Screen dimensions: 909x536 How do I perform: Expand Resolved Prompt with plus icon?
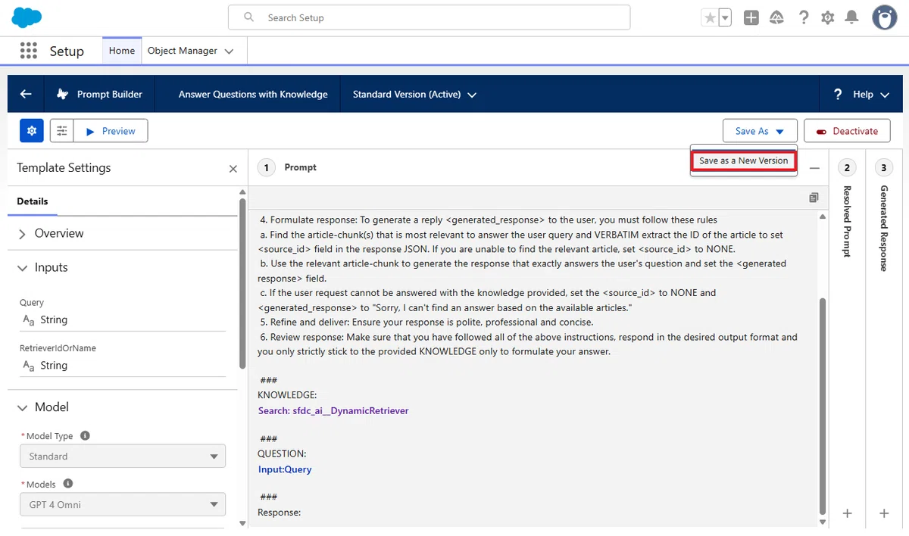pos(847,513)
